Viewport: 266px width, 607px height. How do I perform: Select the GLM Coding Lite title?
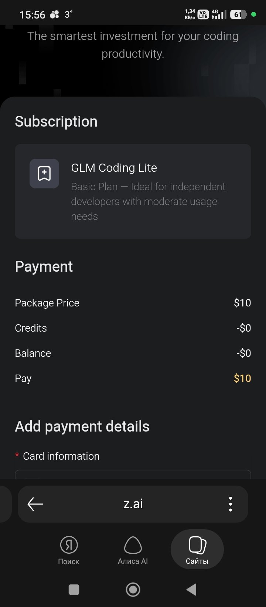[x=114, y=168]
